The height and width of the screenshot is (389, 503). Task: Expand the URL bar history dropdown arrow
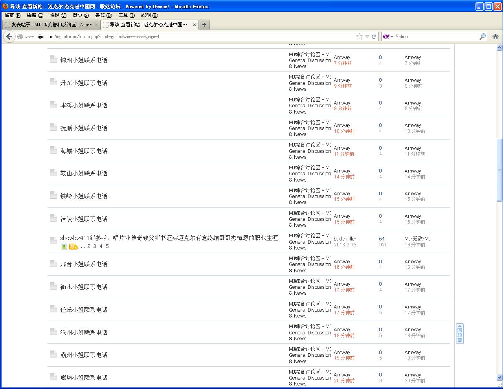click(367, 37)
